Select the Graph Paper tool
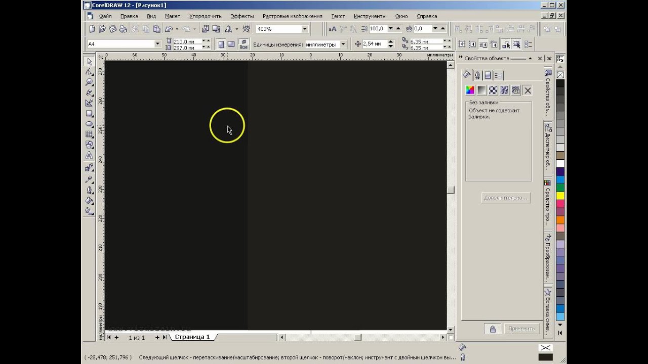 [89, 134]
